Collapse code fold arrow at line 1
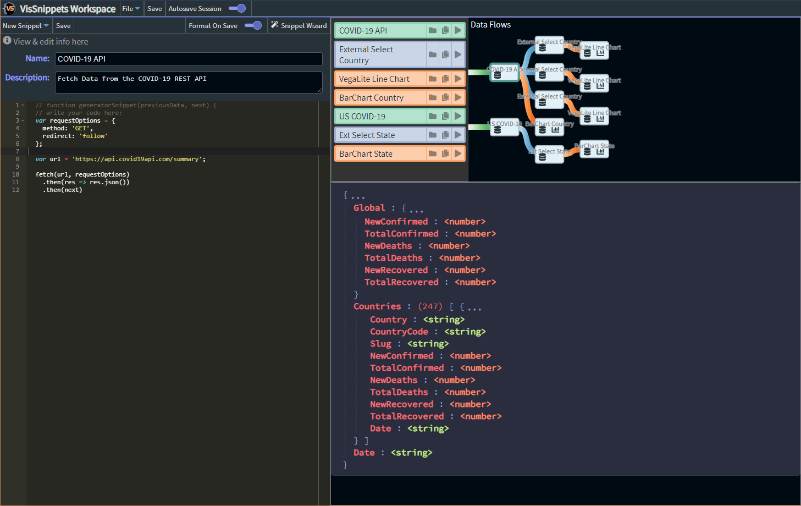 (23, 105)
